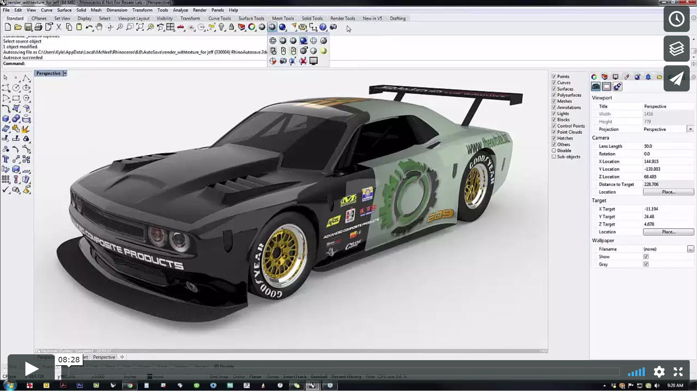The image size is (697, 391).
Task: Open the File menu
Action: coord(6,10)
